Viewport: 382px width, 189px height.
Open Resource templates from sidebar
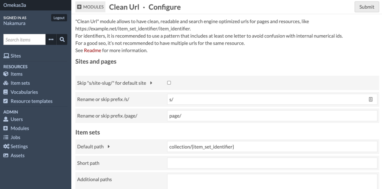(31, 101)
